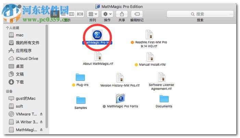Open Software License Agreement.rtf file icon

point(162,77)
